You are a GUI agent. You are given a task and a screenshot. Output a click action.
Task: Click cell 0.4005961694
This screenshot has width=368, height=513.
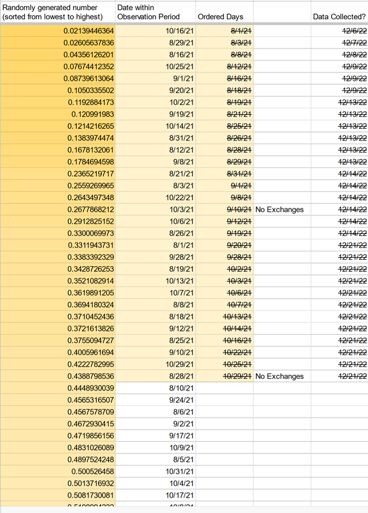(x=58, y=353)
